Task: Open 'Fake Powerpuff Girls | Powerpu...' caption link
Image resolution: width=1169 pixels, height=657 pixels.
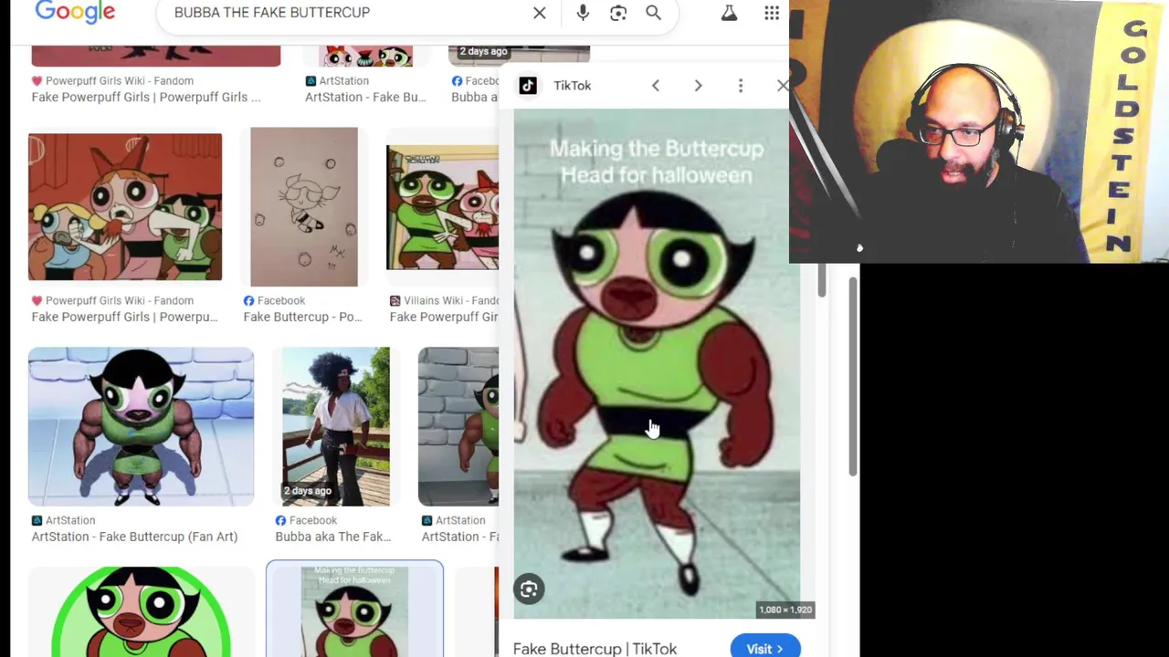Action: click(x=125, y=317)
